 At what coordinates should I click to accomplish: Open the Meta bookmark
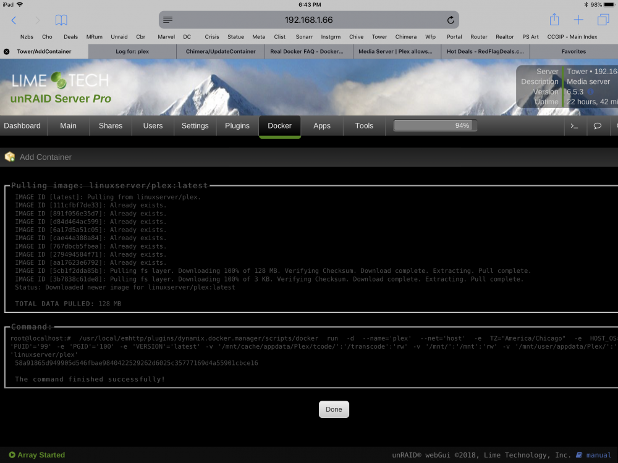(258, 36)
